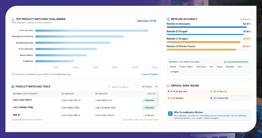Click the Missing Barcodes chart bar
The width and height of the screenshot is (262, 138).
click(73, 43)
